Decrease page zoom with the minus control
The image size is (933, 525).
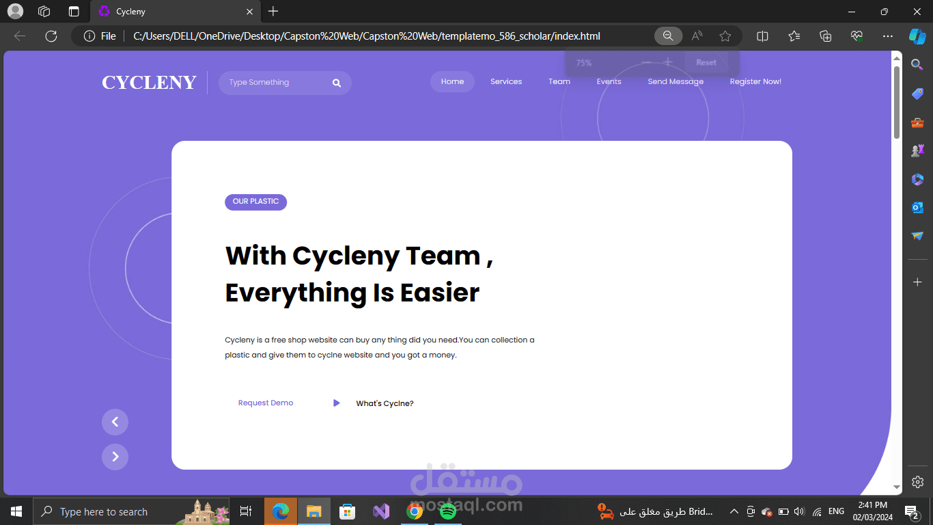pyautogui.click(x=645, y=62)
